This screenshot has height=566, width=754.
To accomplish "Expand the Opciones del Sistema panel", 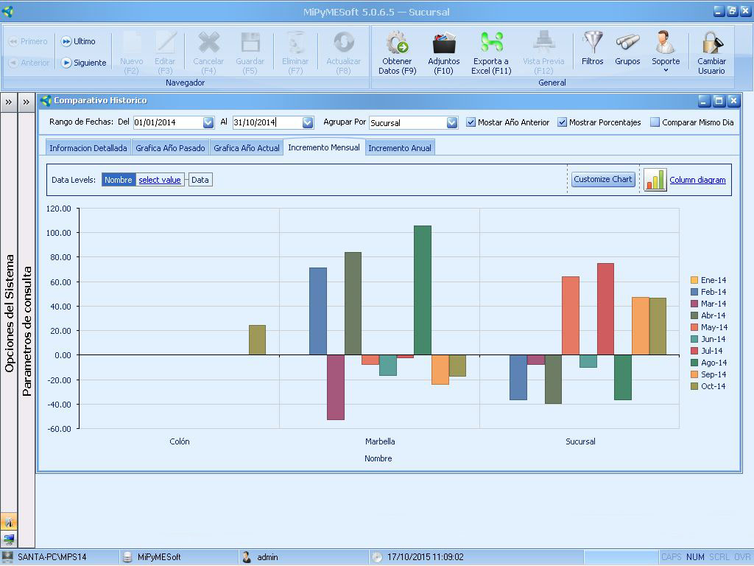I will click(x=9, y=102).
